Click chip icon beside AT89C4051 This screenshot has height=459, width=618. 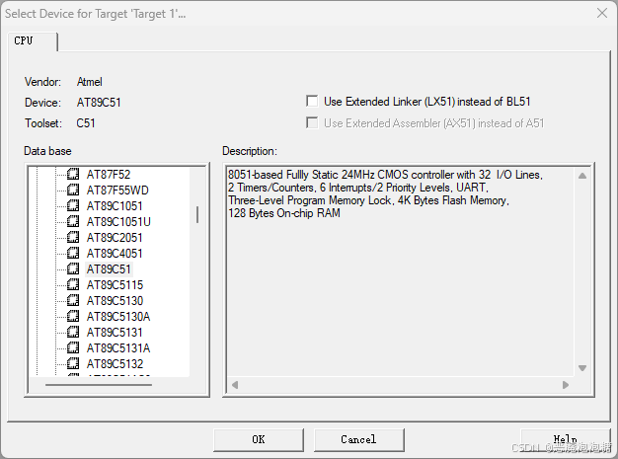click(x=73, y=253)
